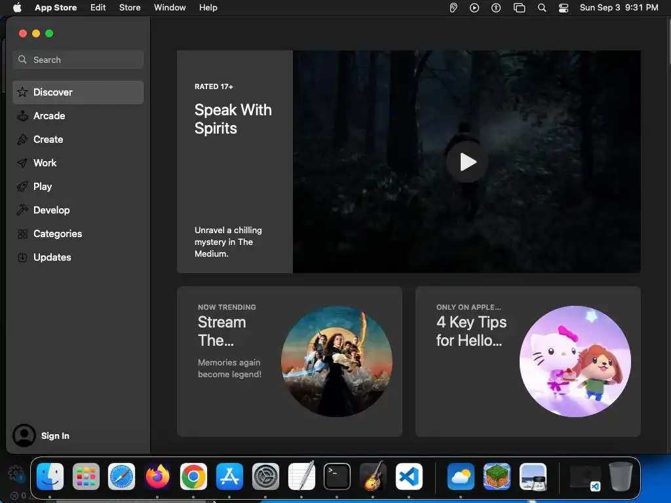
Task: Open the App Store menu
Action: click(56, 7)
